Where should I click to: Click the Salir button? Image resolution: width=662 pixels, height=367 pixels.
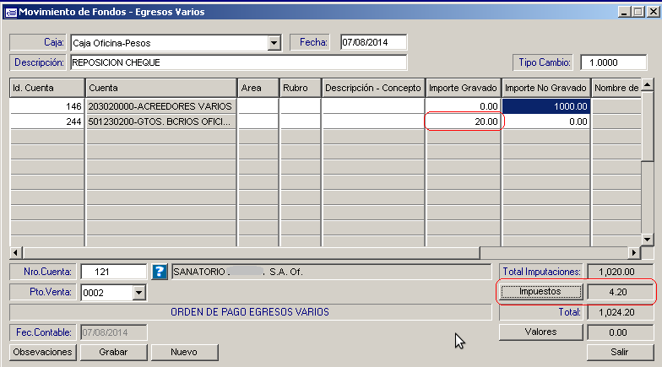620,353
